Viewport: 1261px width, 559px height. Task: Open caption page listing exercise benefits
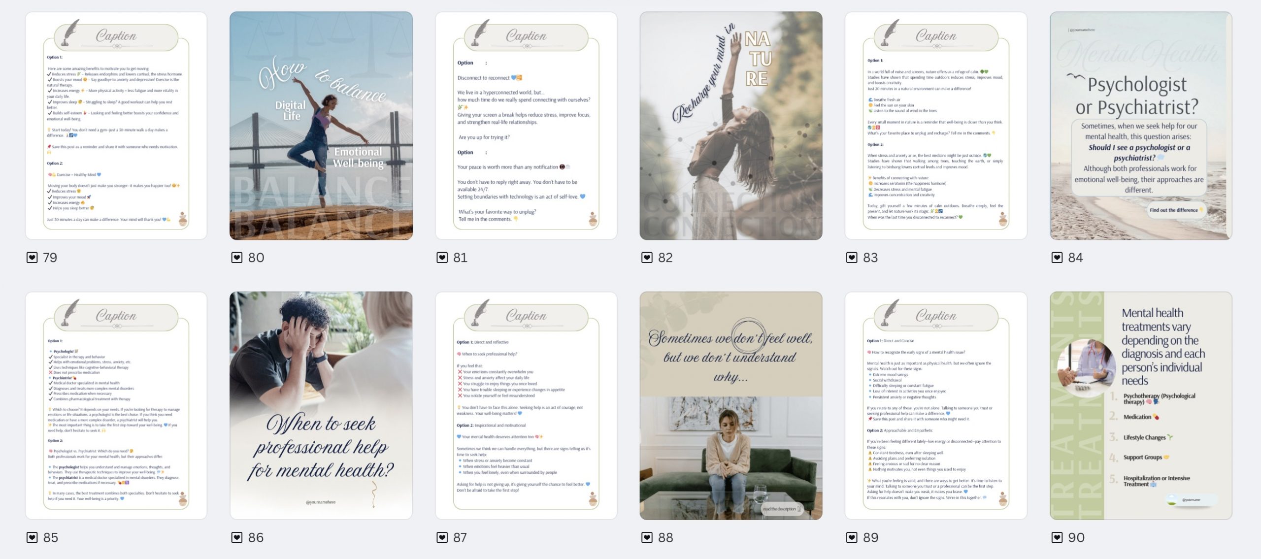click(x=116, y=126)
